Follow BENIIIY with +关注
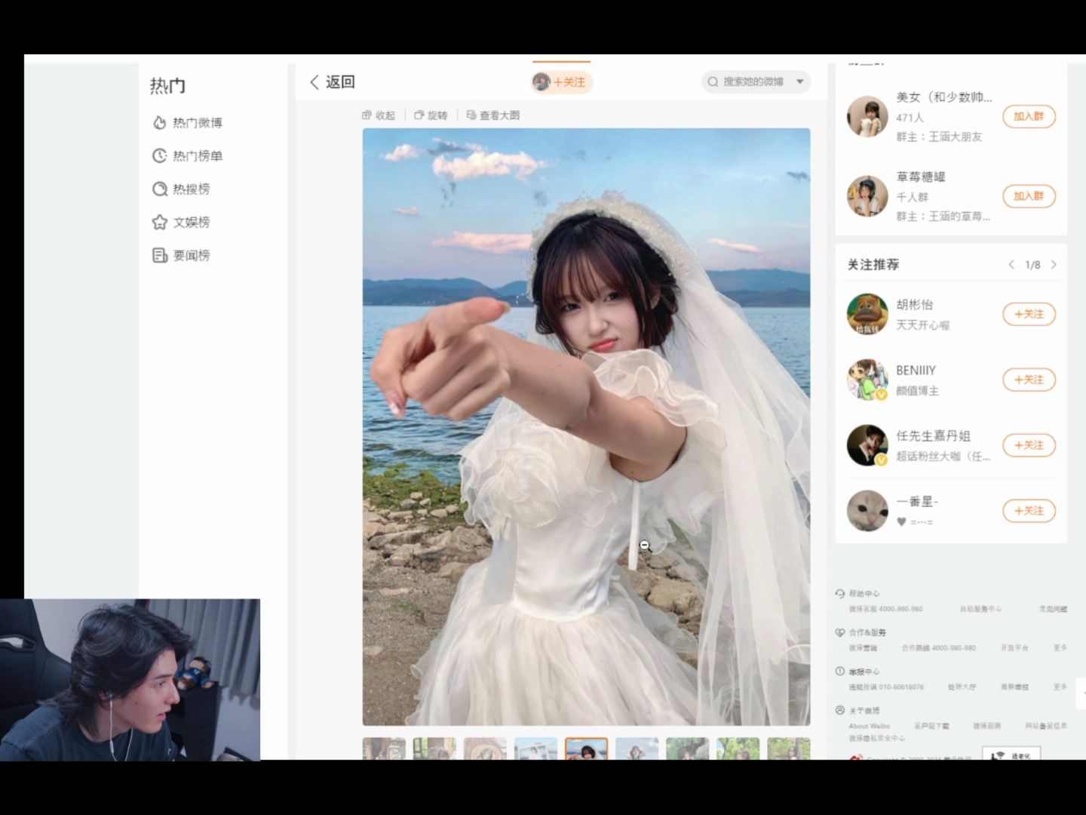 point(1029,380)
